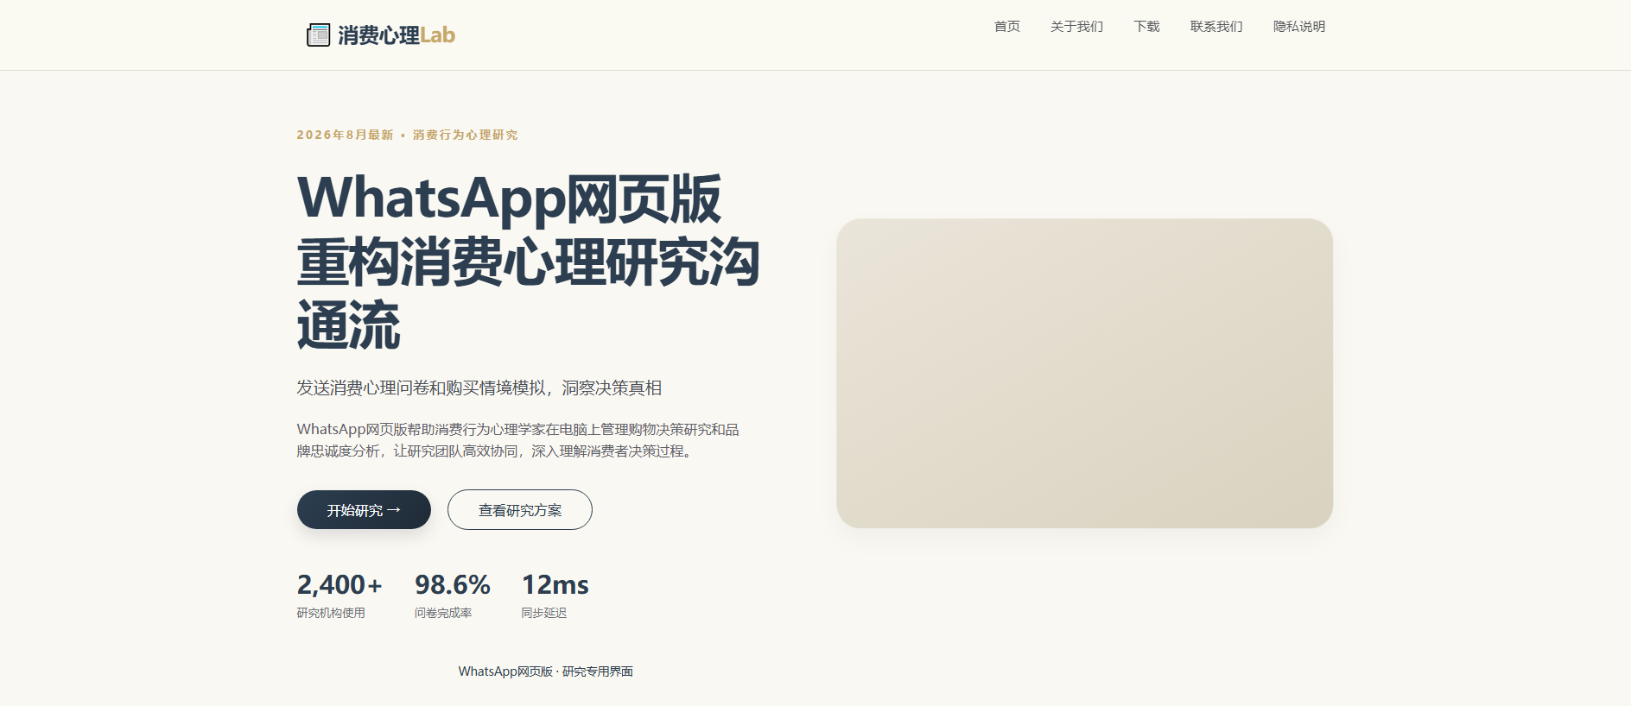The image size is (1631, 706).
Task: Click the description paragraph starting WhatsApp网页版帮助
Action: (x=518, y=440)
